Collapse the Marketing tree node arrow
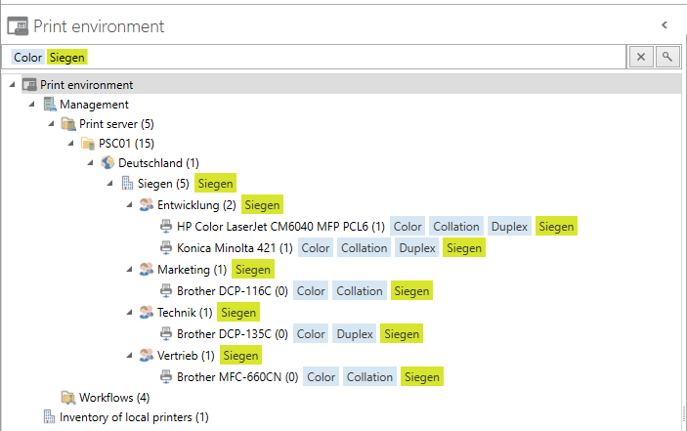Viewport: 687px width, 431px height. (x=131, y=269)
